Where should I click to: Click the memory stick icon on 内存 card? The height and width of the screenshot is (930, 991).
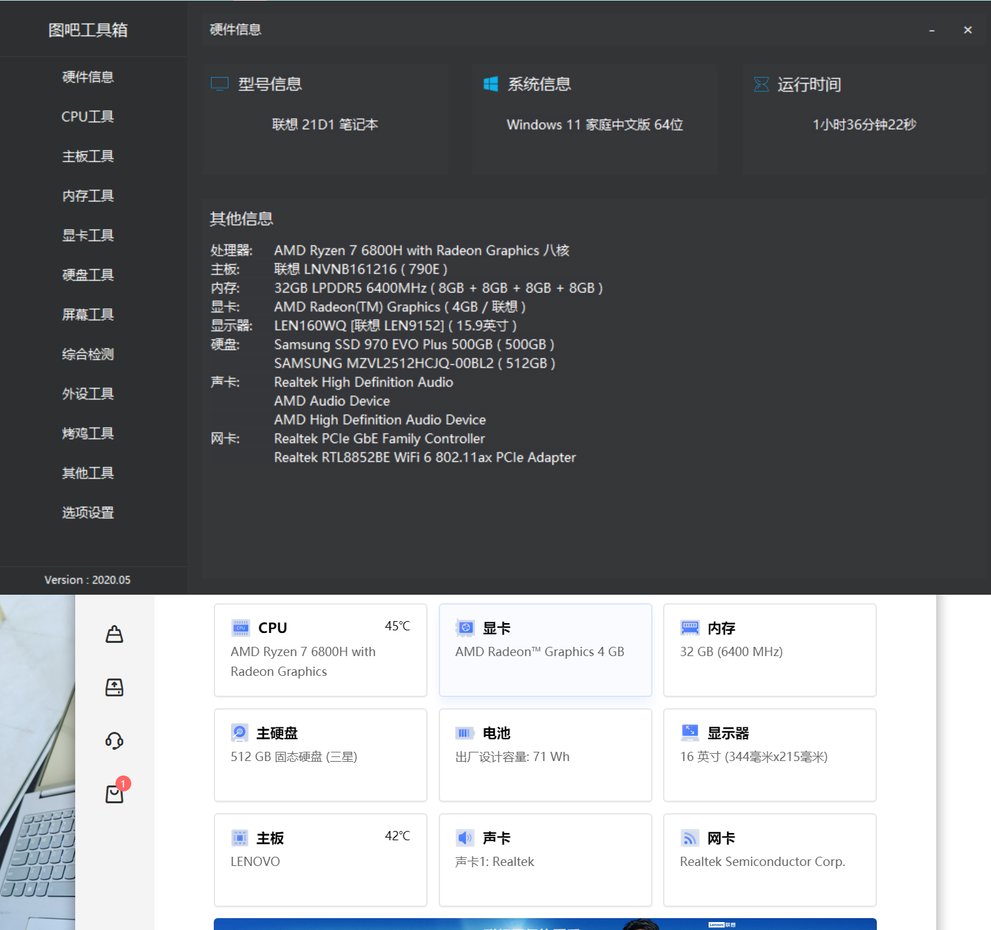[x=690, y=628]
